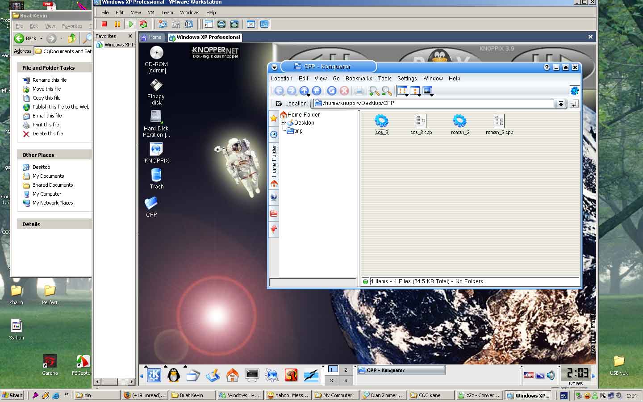Screen dimensions: 643x402
Task: Open the KDE K Menu launcher
Action: pos(154,375)
